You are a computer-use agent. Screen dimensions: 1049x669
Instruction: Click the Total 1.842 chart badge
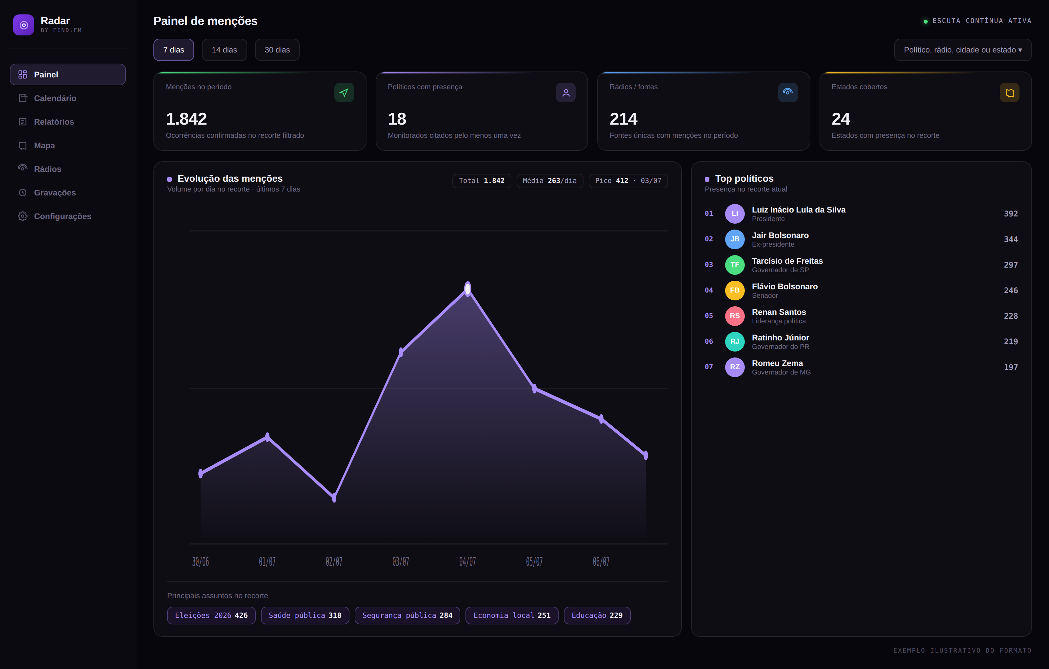click(x=482, y=181)
